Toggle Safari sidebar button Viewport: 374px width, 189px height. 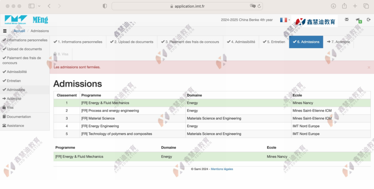32,6
